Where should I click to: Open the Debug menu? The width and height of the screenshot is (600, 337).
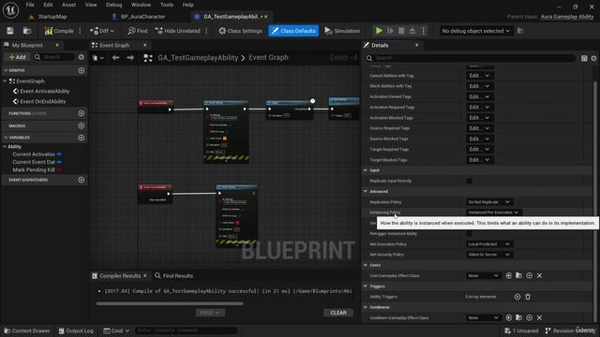114,5
